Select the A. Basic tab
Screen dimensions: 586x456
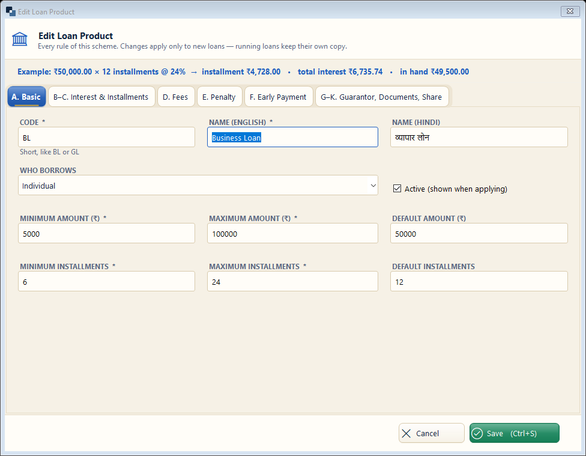pos(26,97)
